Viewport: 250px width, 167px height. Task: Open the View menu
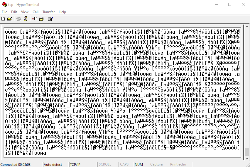click(25, 12)
